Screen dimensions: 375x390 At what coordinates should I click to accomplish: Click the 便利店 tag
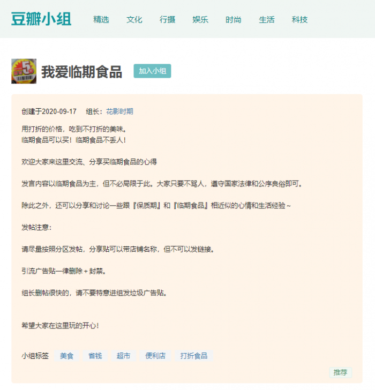pos(155,356)
